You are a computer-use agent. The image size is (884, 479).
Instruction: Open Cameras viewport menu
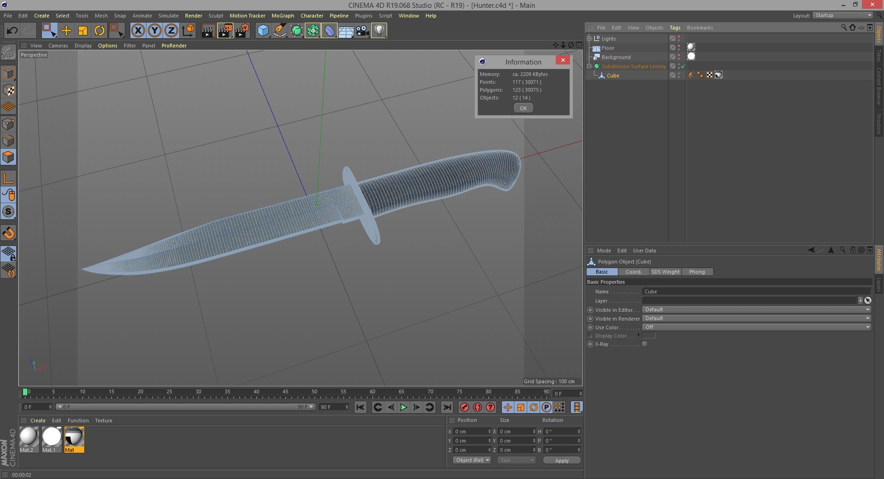(58, 46)
